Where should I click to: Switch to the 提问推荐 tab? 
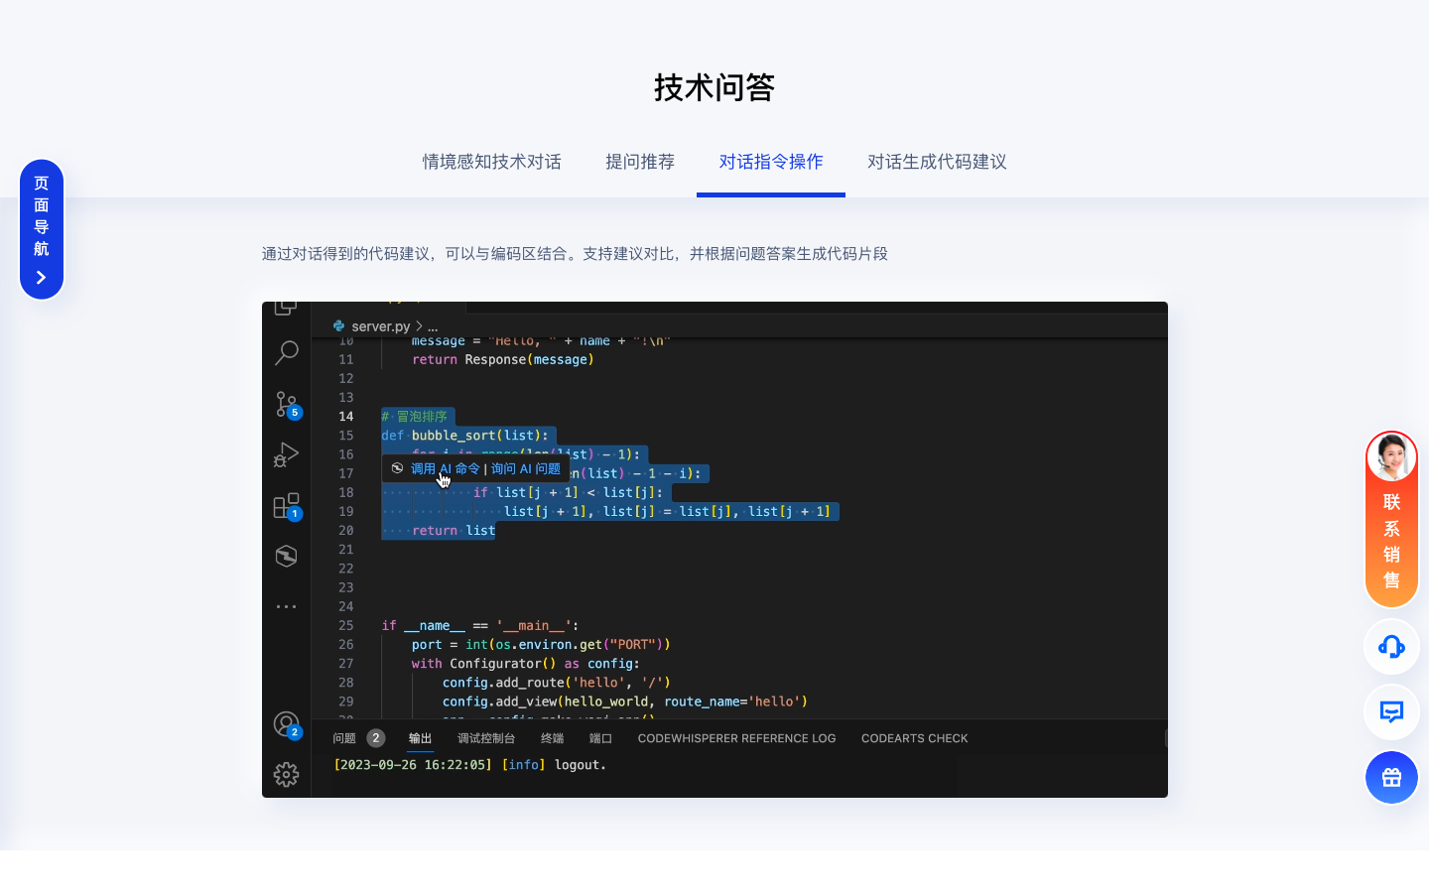coord(640,162)
